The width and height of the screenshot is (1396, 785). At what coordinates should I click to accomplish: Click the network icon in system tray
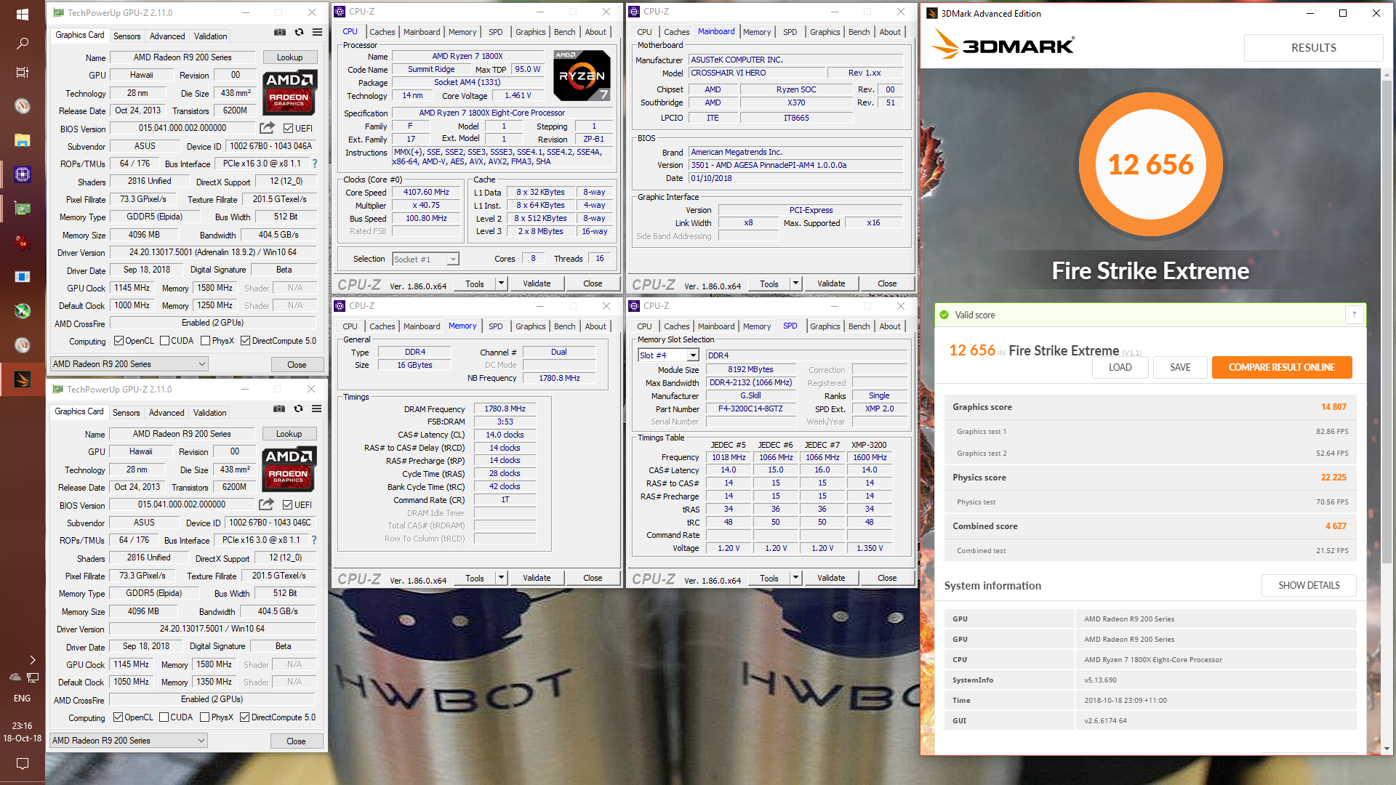tap(33, 677)
